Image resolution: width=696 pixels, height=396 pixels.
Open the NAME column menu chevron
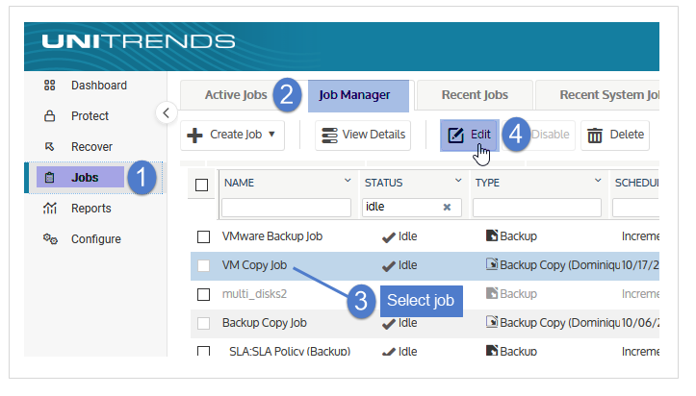pyautogui.click(x=348, y=181)
